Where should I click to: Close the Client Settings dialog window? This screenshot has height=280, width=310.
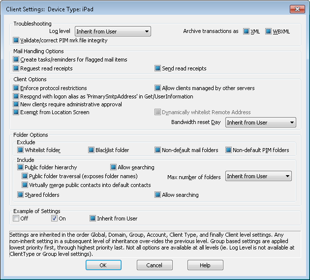point(297,9)
